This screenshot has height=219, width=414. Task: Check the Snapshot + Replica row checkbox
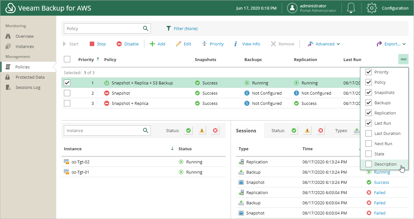coord(67,103)
